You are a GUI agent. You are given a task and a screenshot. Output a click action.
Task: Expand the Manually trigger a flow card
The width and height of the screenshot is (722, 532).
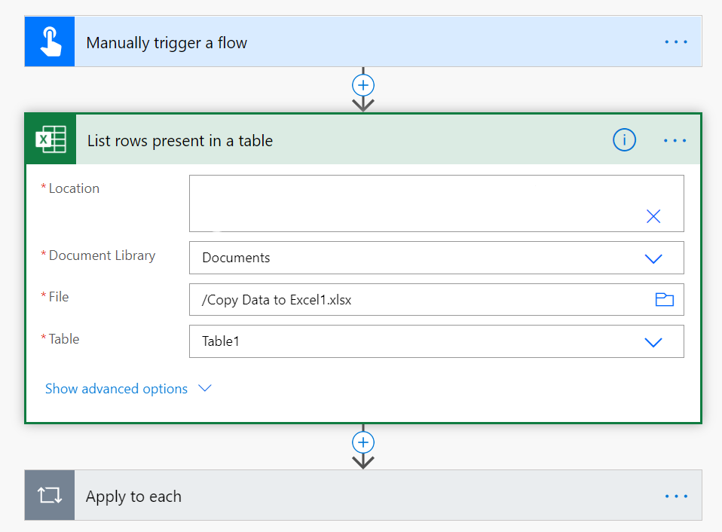363,42
